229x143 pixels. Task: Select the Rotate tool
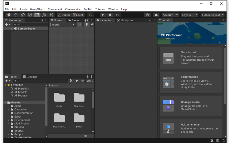(x=23, y=15)
